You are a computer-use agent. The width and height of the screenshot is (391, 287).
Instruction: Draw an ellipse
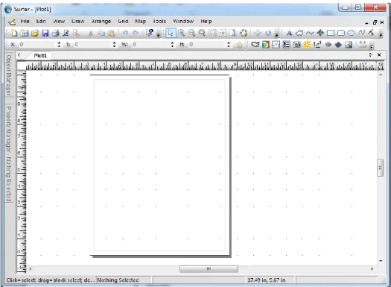pos(351,33)
